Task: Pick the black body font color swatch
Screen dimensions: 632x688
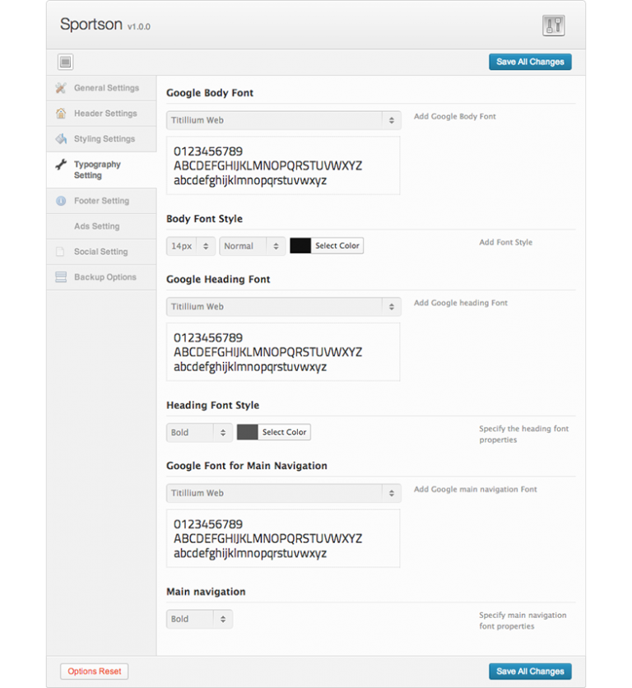Action: 300,246
